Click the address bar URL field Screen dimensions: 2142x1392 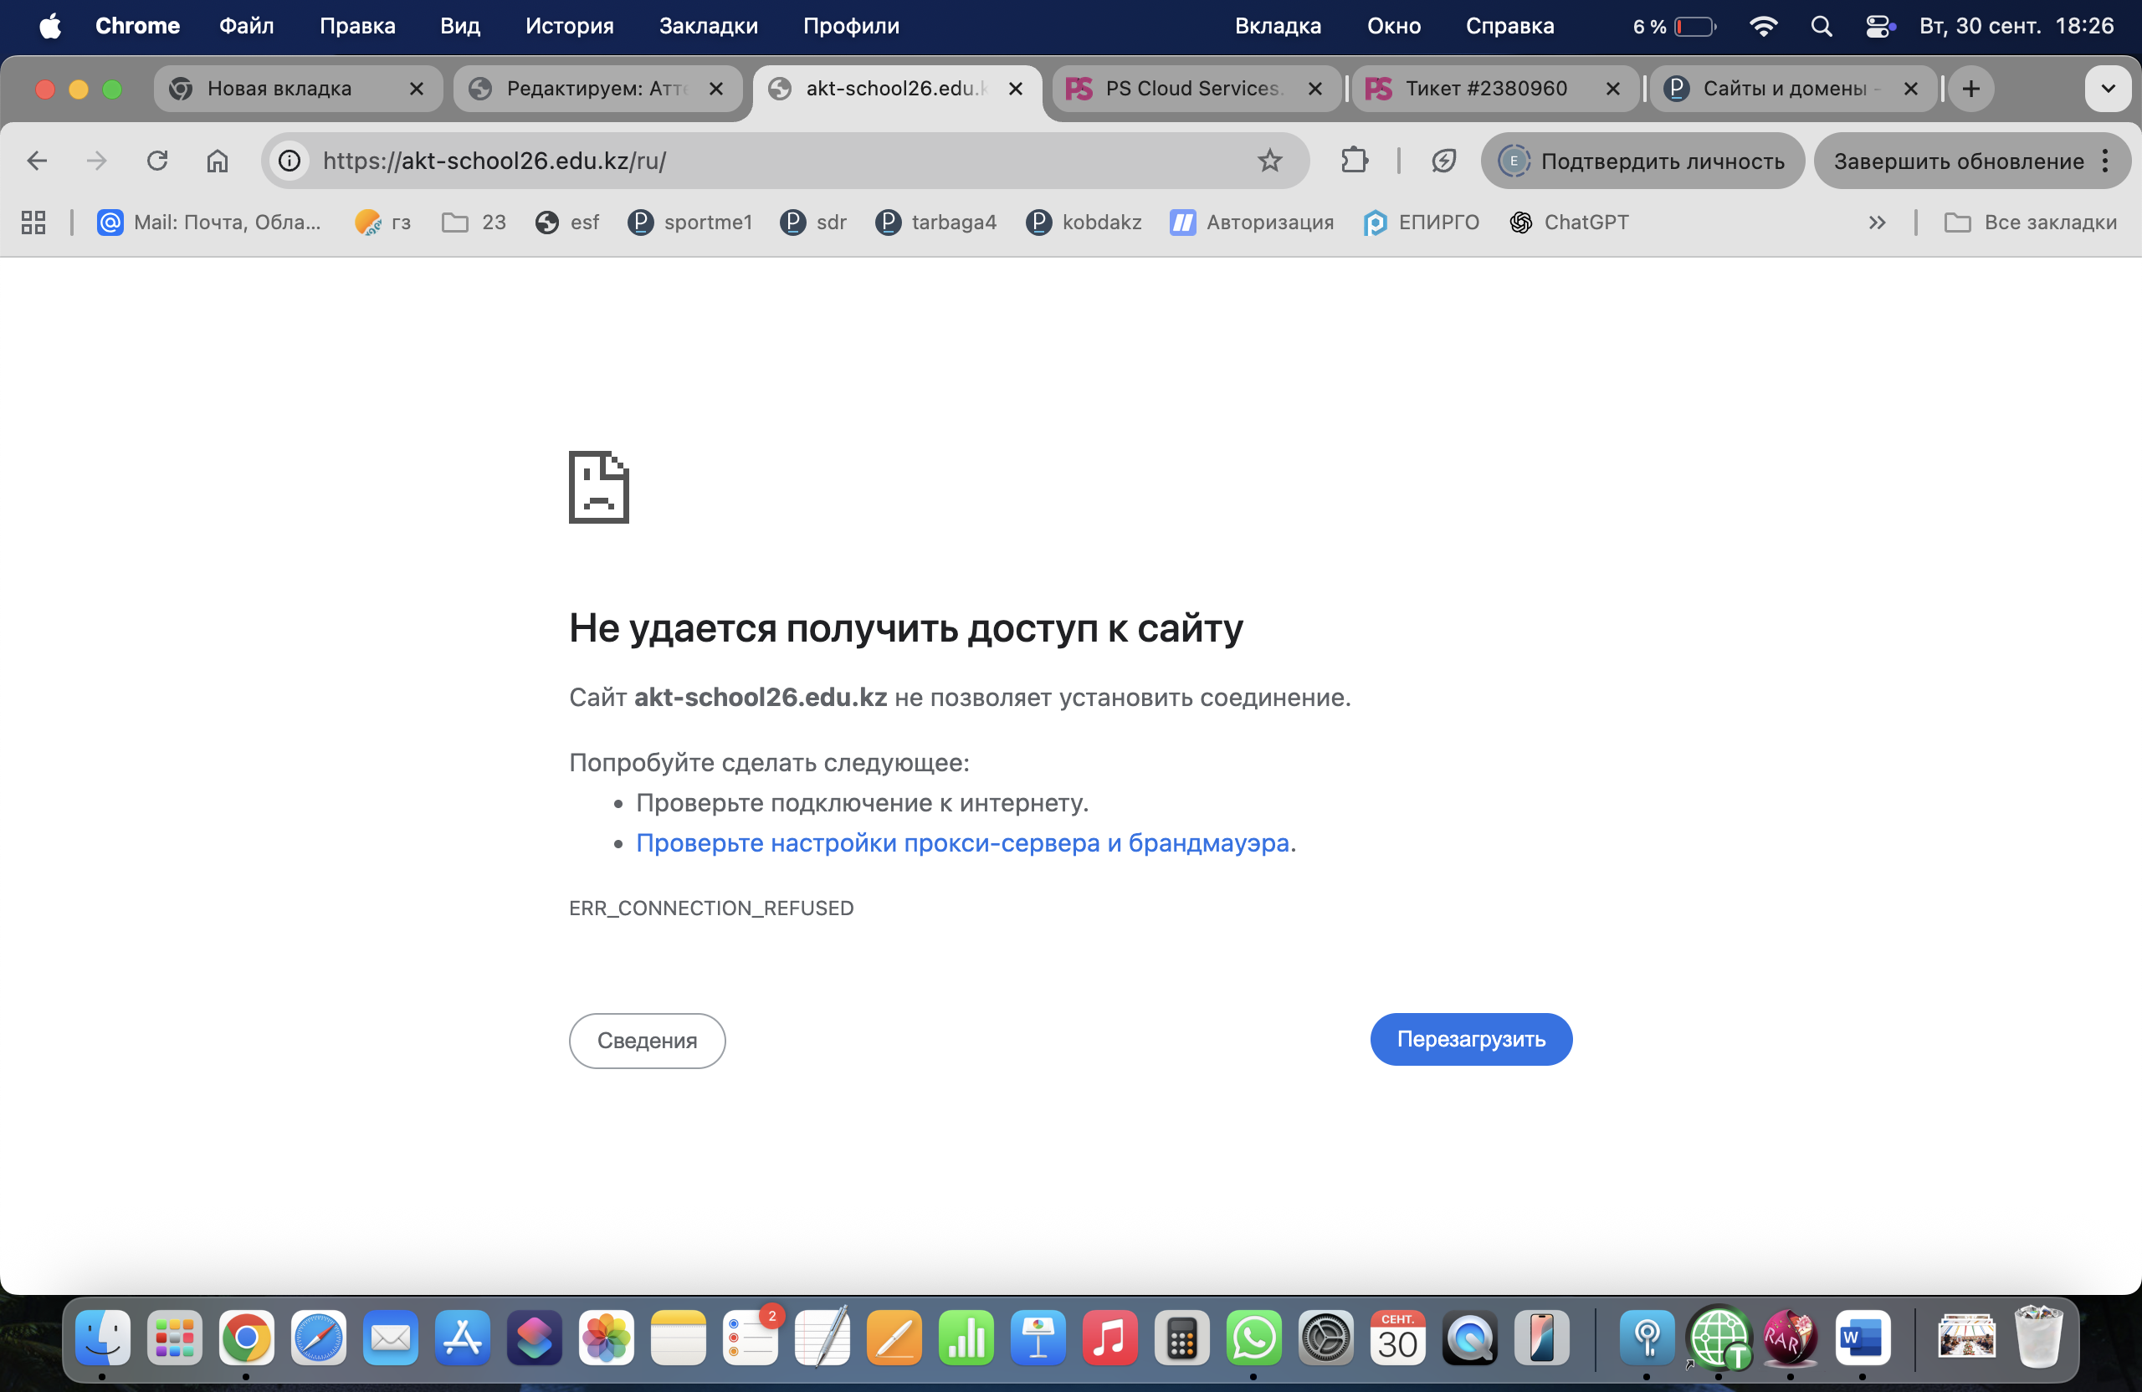click(x=774, y=161)
